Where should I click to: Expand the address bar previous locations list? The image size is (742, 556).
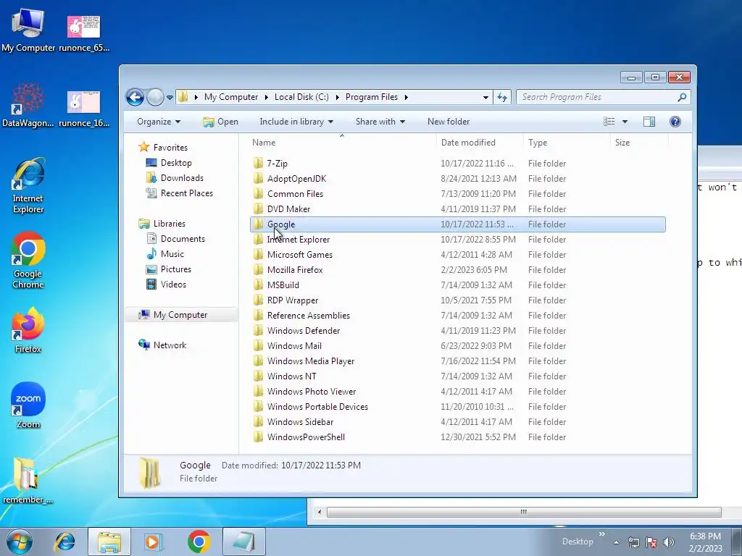[x=485, y=98]
